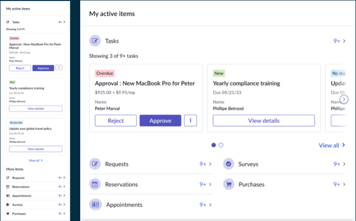Image resolution: width=356 pixels, height=221 pixels.
Task: Click the Requests icon in left mobile panel
Action: 8,178
